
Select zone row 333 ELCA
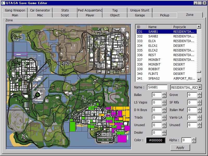(x=166, y=41)
